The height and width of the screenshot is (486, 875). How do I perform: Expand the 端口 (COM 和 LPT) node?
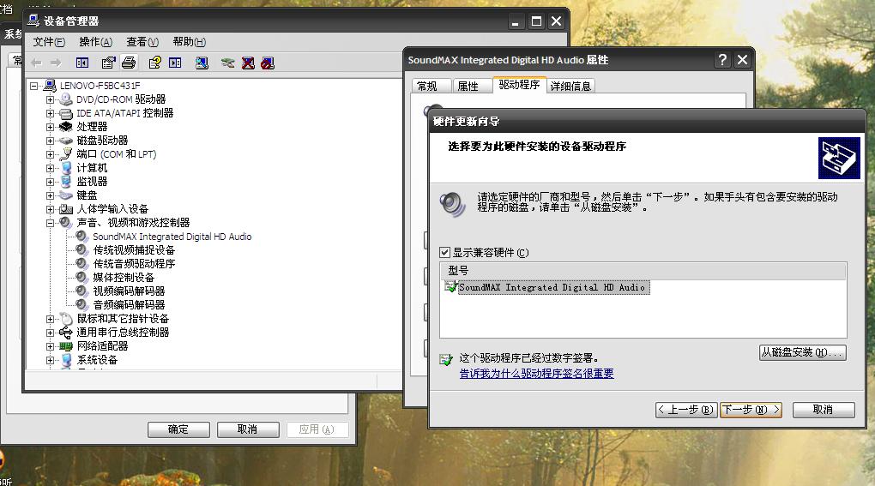(51, 154)
